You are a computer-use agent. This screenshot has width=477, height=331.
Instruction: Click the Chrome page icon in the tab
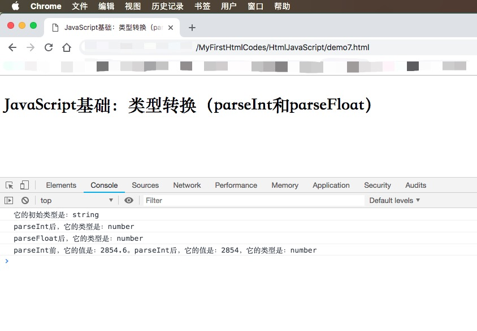click(x=54, y=27)
